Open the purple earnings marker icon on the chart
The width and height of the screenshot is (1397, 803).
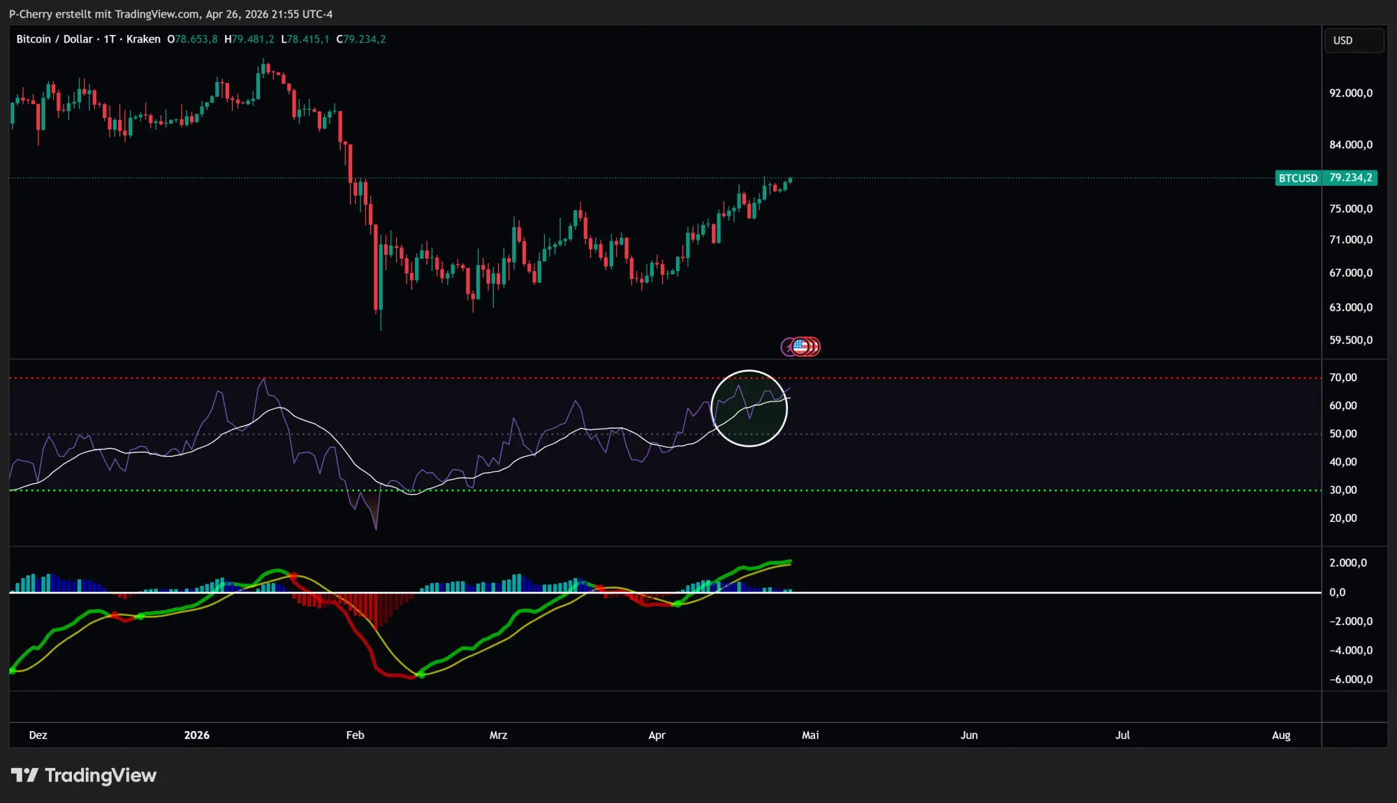tap(788, 347)
